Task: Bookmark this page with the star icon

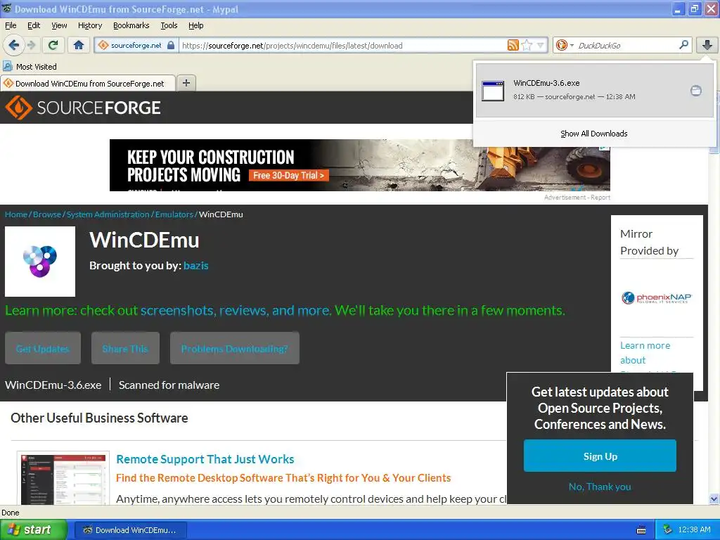Action: [x=527, y=45]
